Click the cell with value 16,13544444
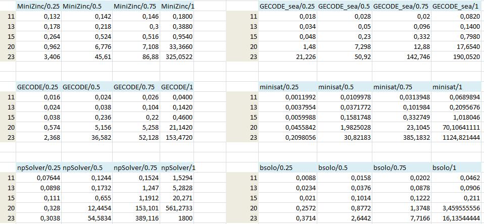The width and height of the screenshot is (484, 224). [x=457, y=218]
